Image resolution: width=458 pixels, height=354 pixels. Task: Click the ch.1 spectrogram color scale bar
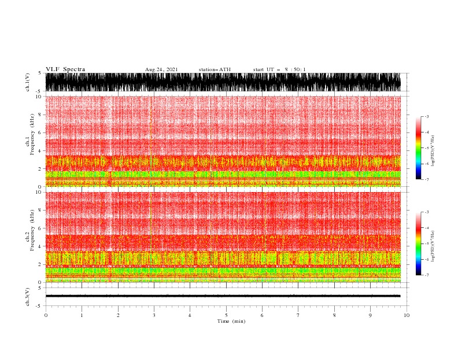[x=418, y=148]
